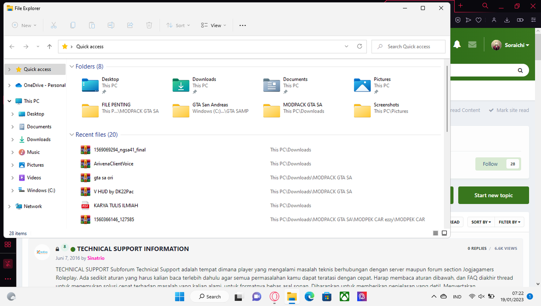Viewport: 541px width, 306px height.
Task: Click the Paste clipboard icon
Action: click(x=92, y=25)
